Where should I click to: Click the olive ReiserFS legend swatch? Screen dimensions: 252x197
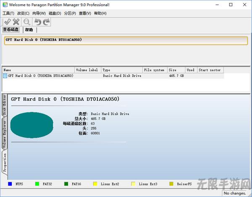pos(171,184)
